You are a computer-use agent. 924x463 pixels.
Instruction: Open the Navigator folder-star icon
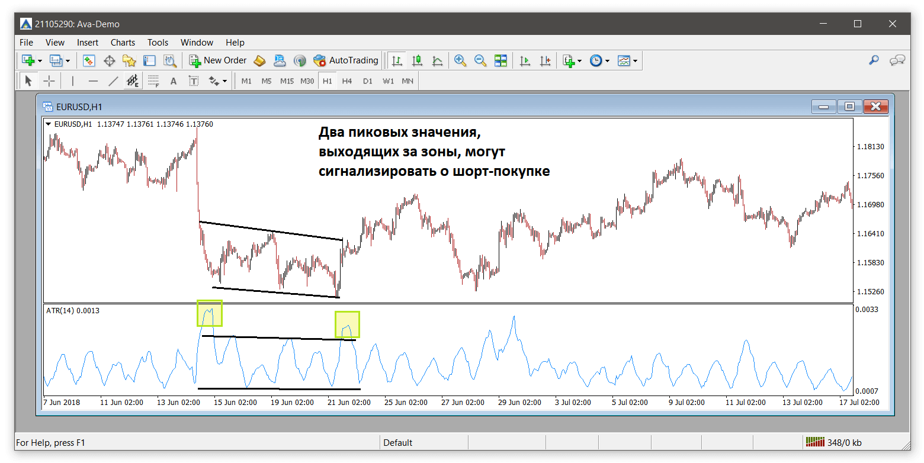[129, 60]
